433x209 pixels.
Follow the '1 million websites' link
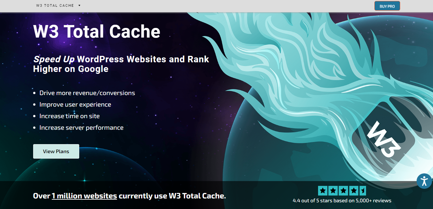point(84,196)
